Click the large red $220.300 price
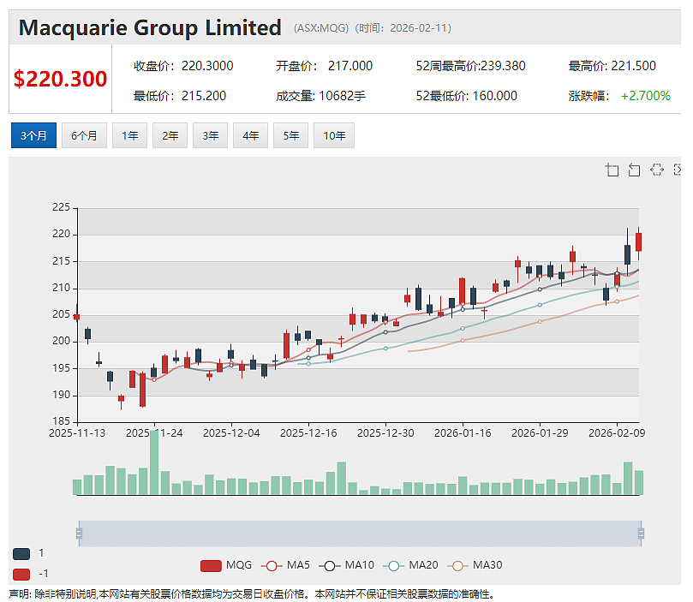 click(60, 79)
